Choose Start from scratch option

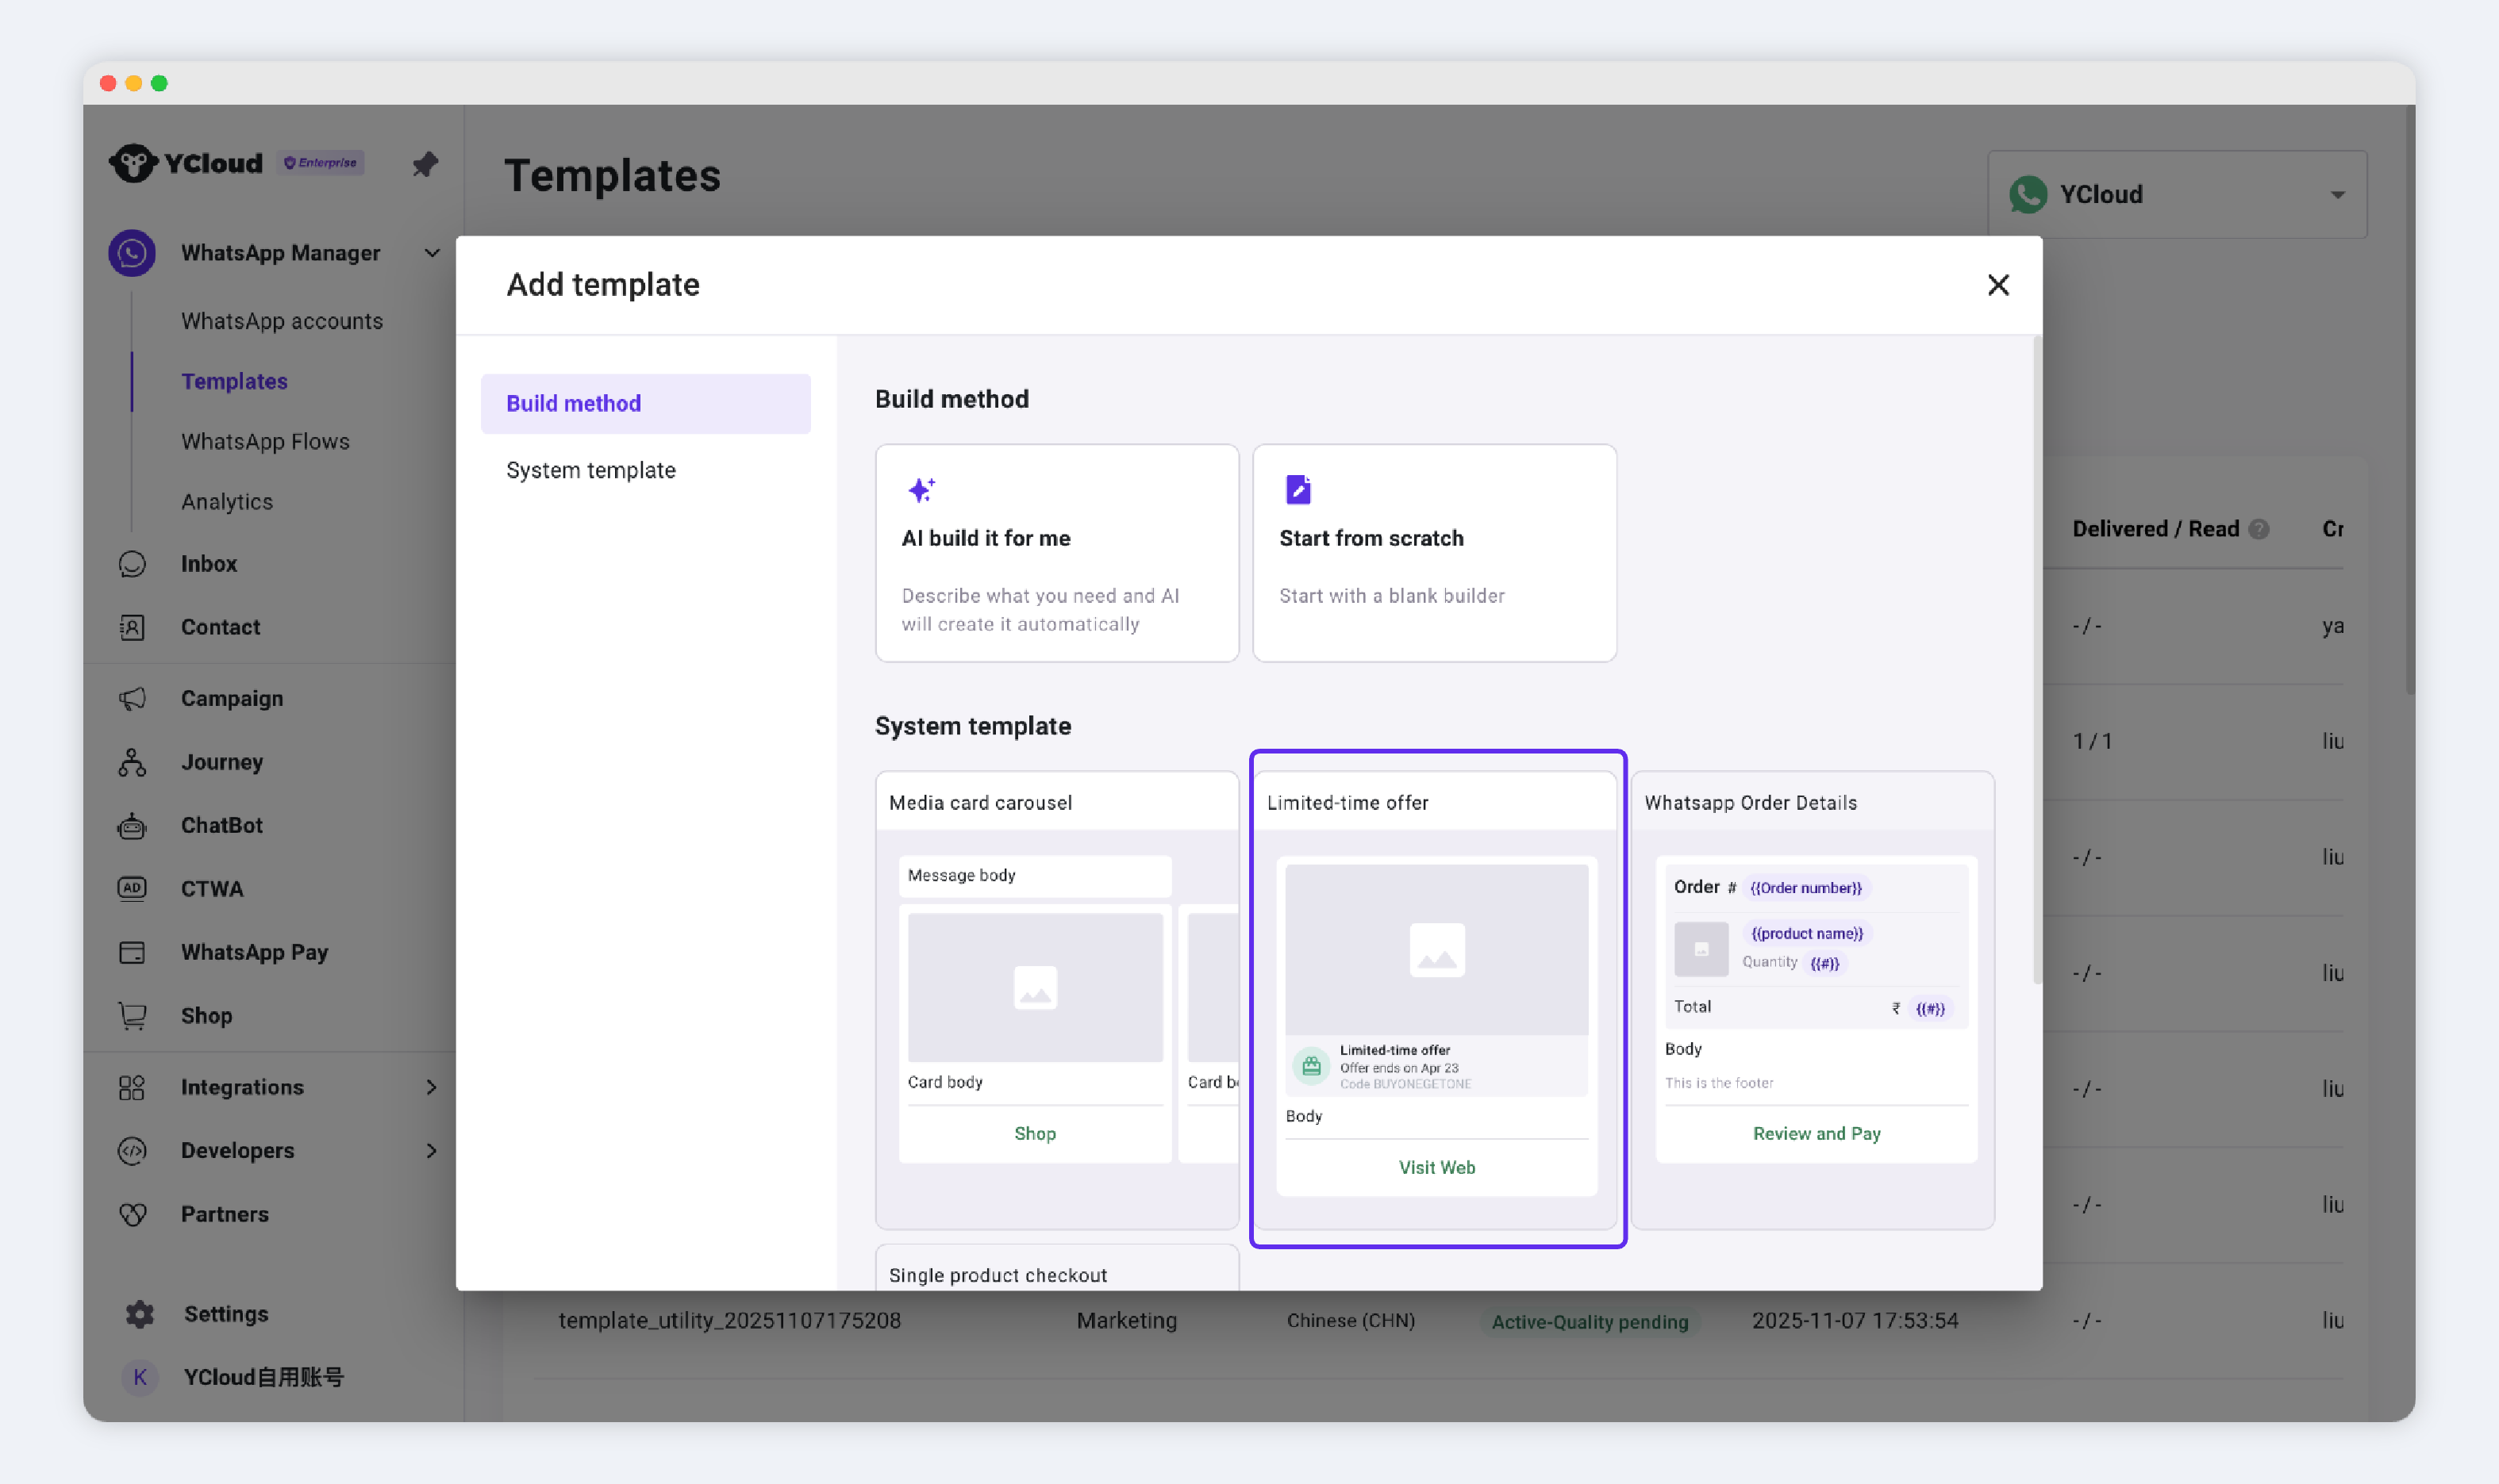1433,553
